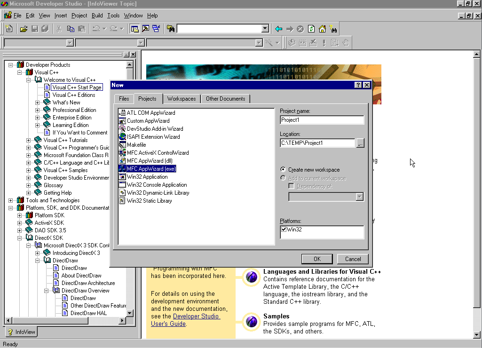Switch to the Workspaces tab

click(x=182, y=99)
